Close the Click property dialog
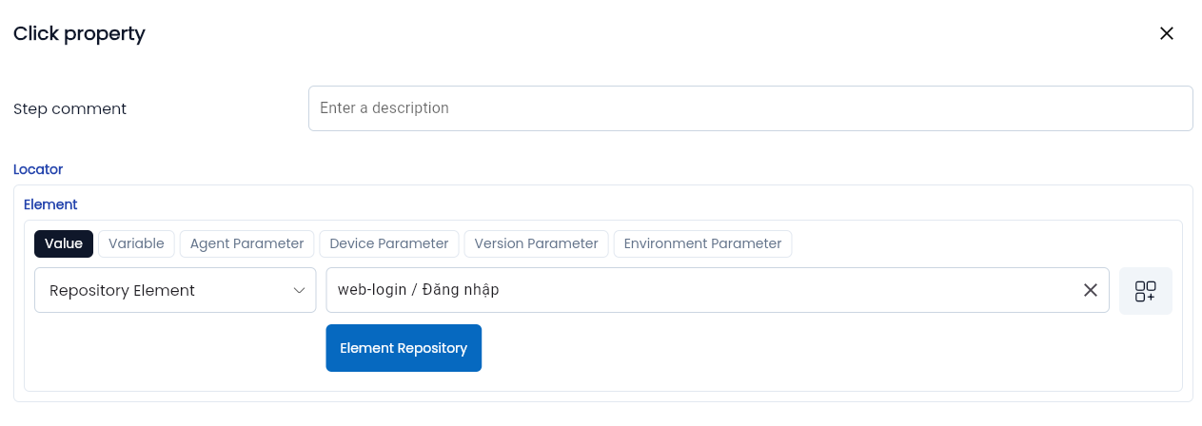 click(x=1166, y=33)
